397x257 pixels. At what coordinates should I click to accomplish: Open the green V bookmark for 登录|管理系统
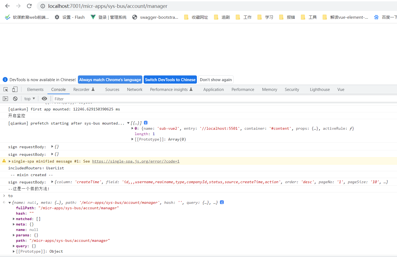(x=93, y=17)
